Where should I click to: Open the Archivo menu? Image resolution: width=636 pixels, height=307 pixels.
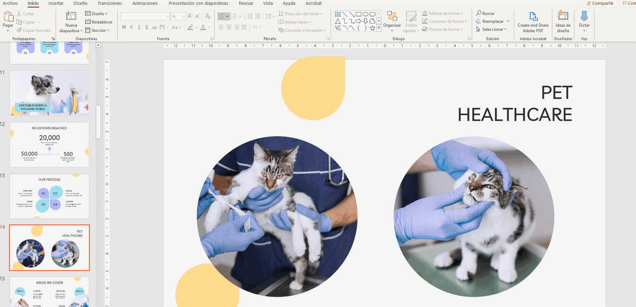tap(10, 3)
